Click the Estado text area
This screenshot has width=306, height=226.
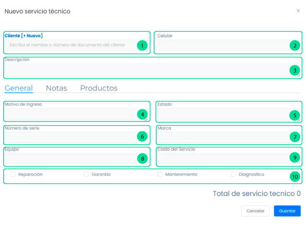(221, 115)
